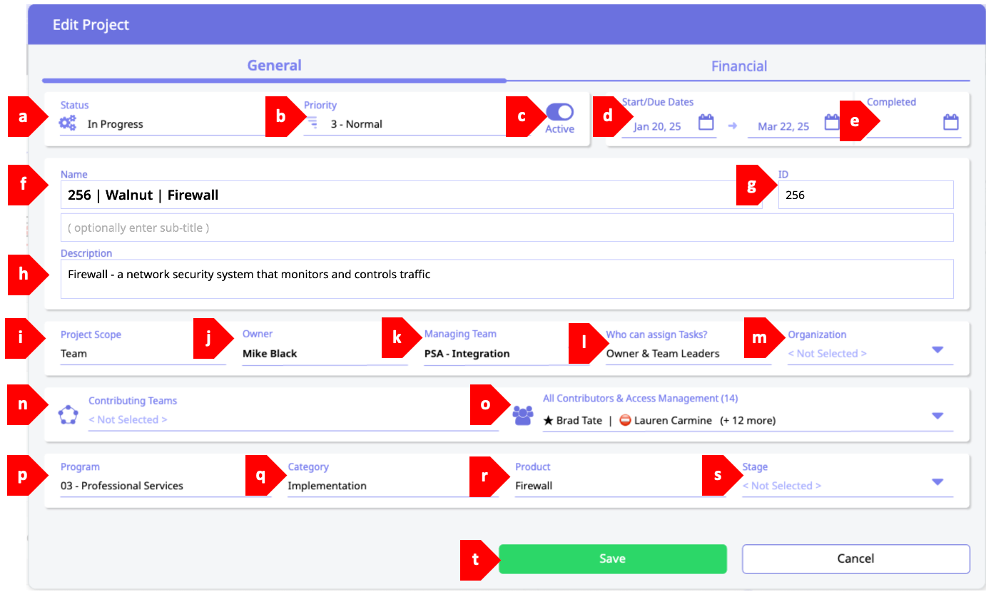Select the General tab
The image size is (986, 592).
(x=274, y=66)
